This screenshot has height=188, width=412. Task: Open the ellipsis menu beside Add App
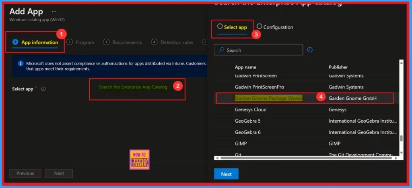coord(54,12)
